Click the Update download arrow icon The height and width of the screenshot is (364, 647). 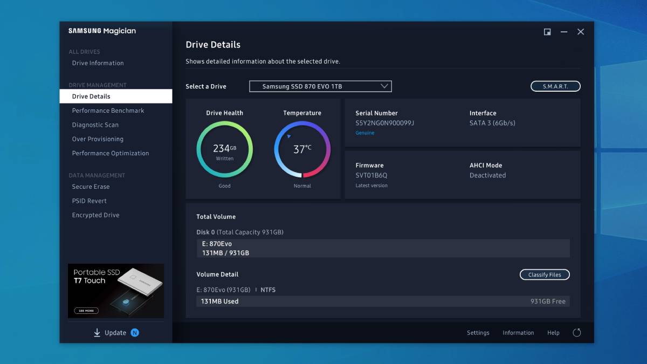97,333
